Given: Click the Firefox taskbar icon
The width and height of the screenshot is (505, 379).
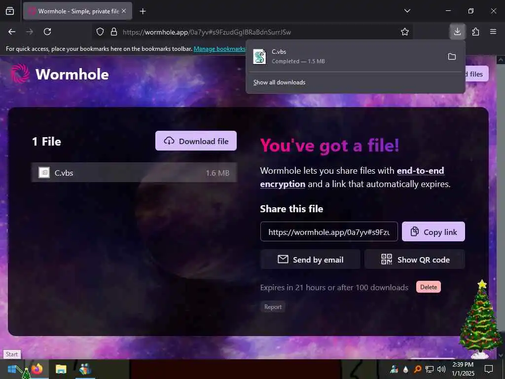Looking at the screenshot, I should [x=37, y=369].
